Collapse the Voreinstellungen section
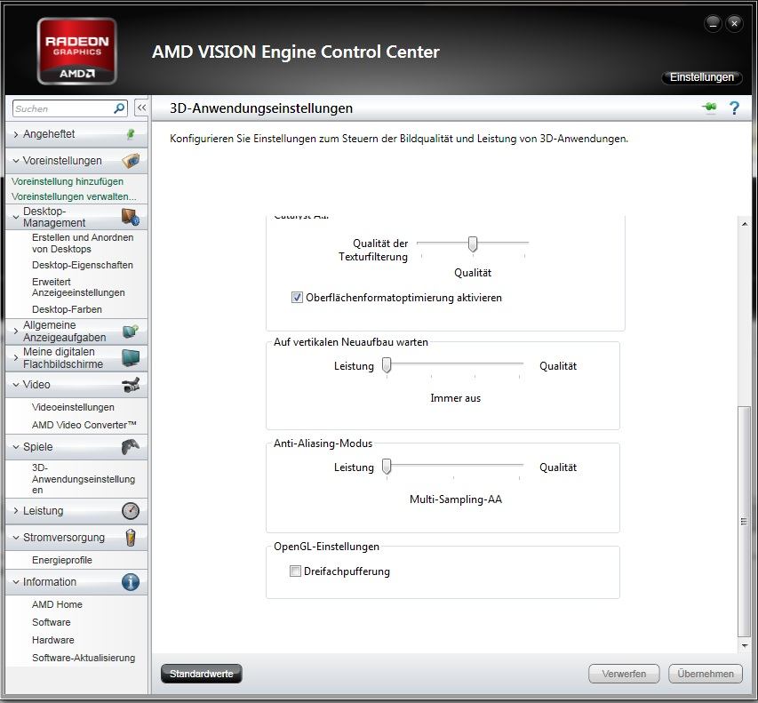 pyautogui.click(x=16, y=161)
